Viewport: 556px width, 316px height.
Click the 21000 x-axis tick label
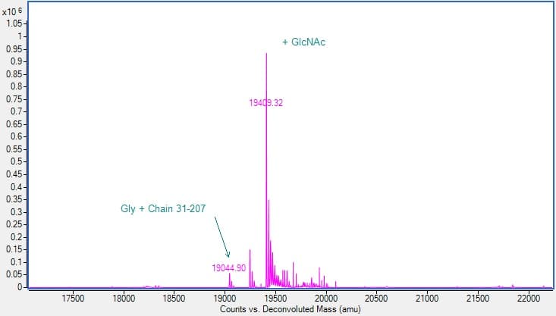coord(427,299)
